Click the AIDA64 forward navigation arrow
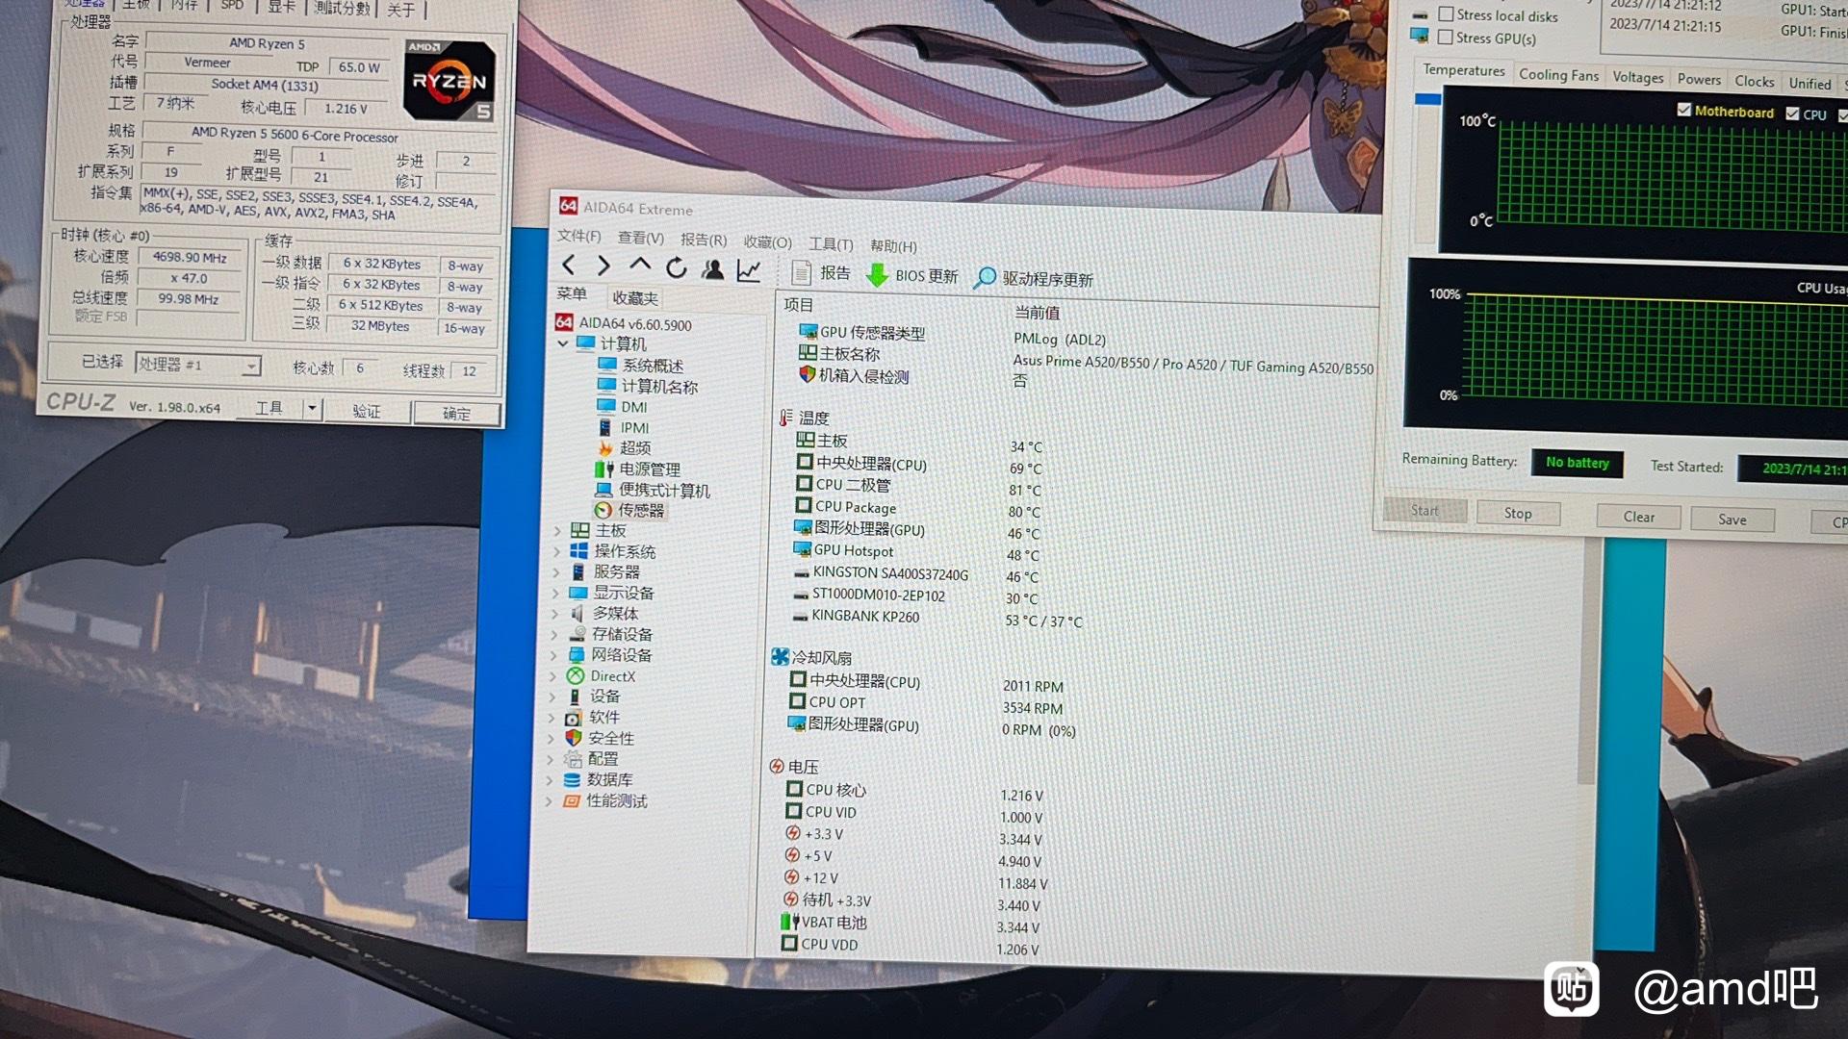 pyautogui.click(x=603, y=266)
